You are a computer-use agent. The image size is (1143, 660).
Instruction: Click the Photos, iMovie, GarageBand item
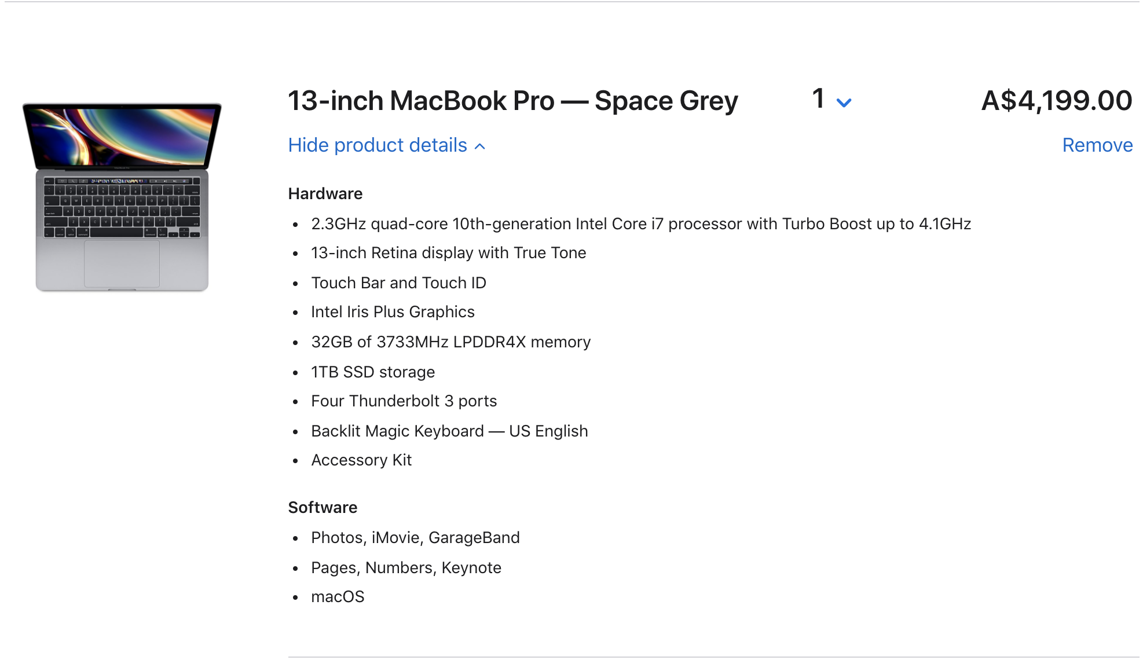[415, 538]
